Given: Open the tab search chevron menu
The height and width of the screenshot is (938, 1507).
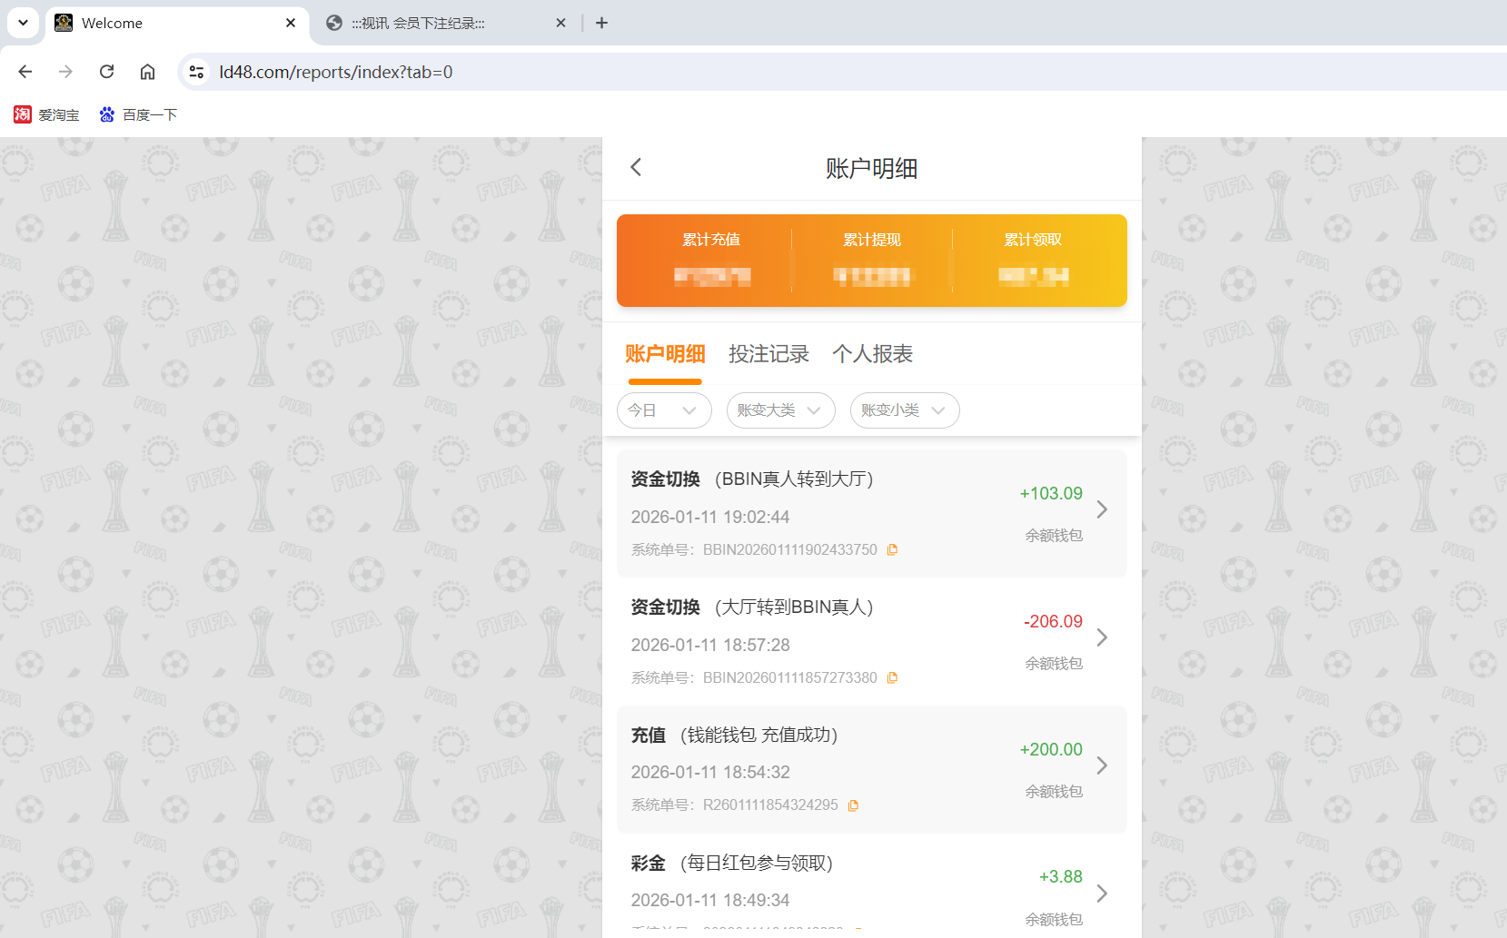Looking at the screenshot, I should (23, 23).
